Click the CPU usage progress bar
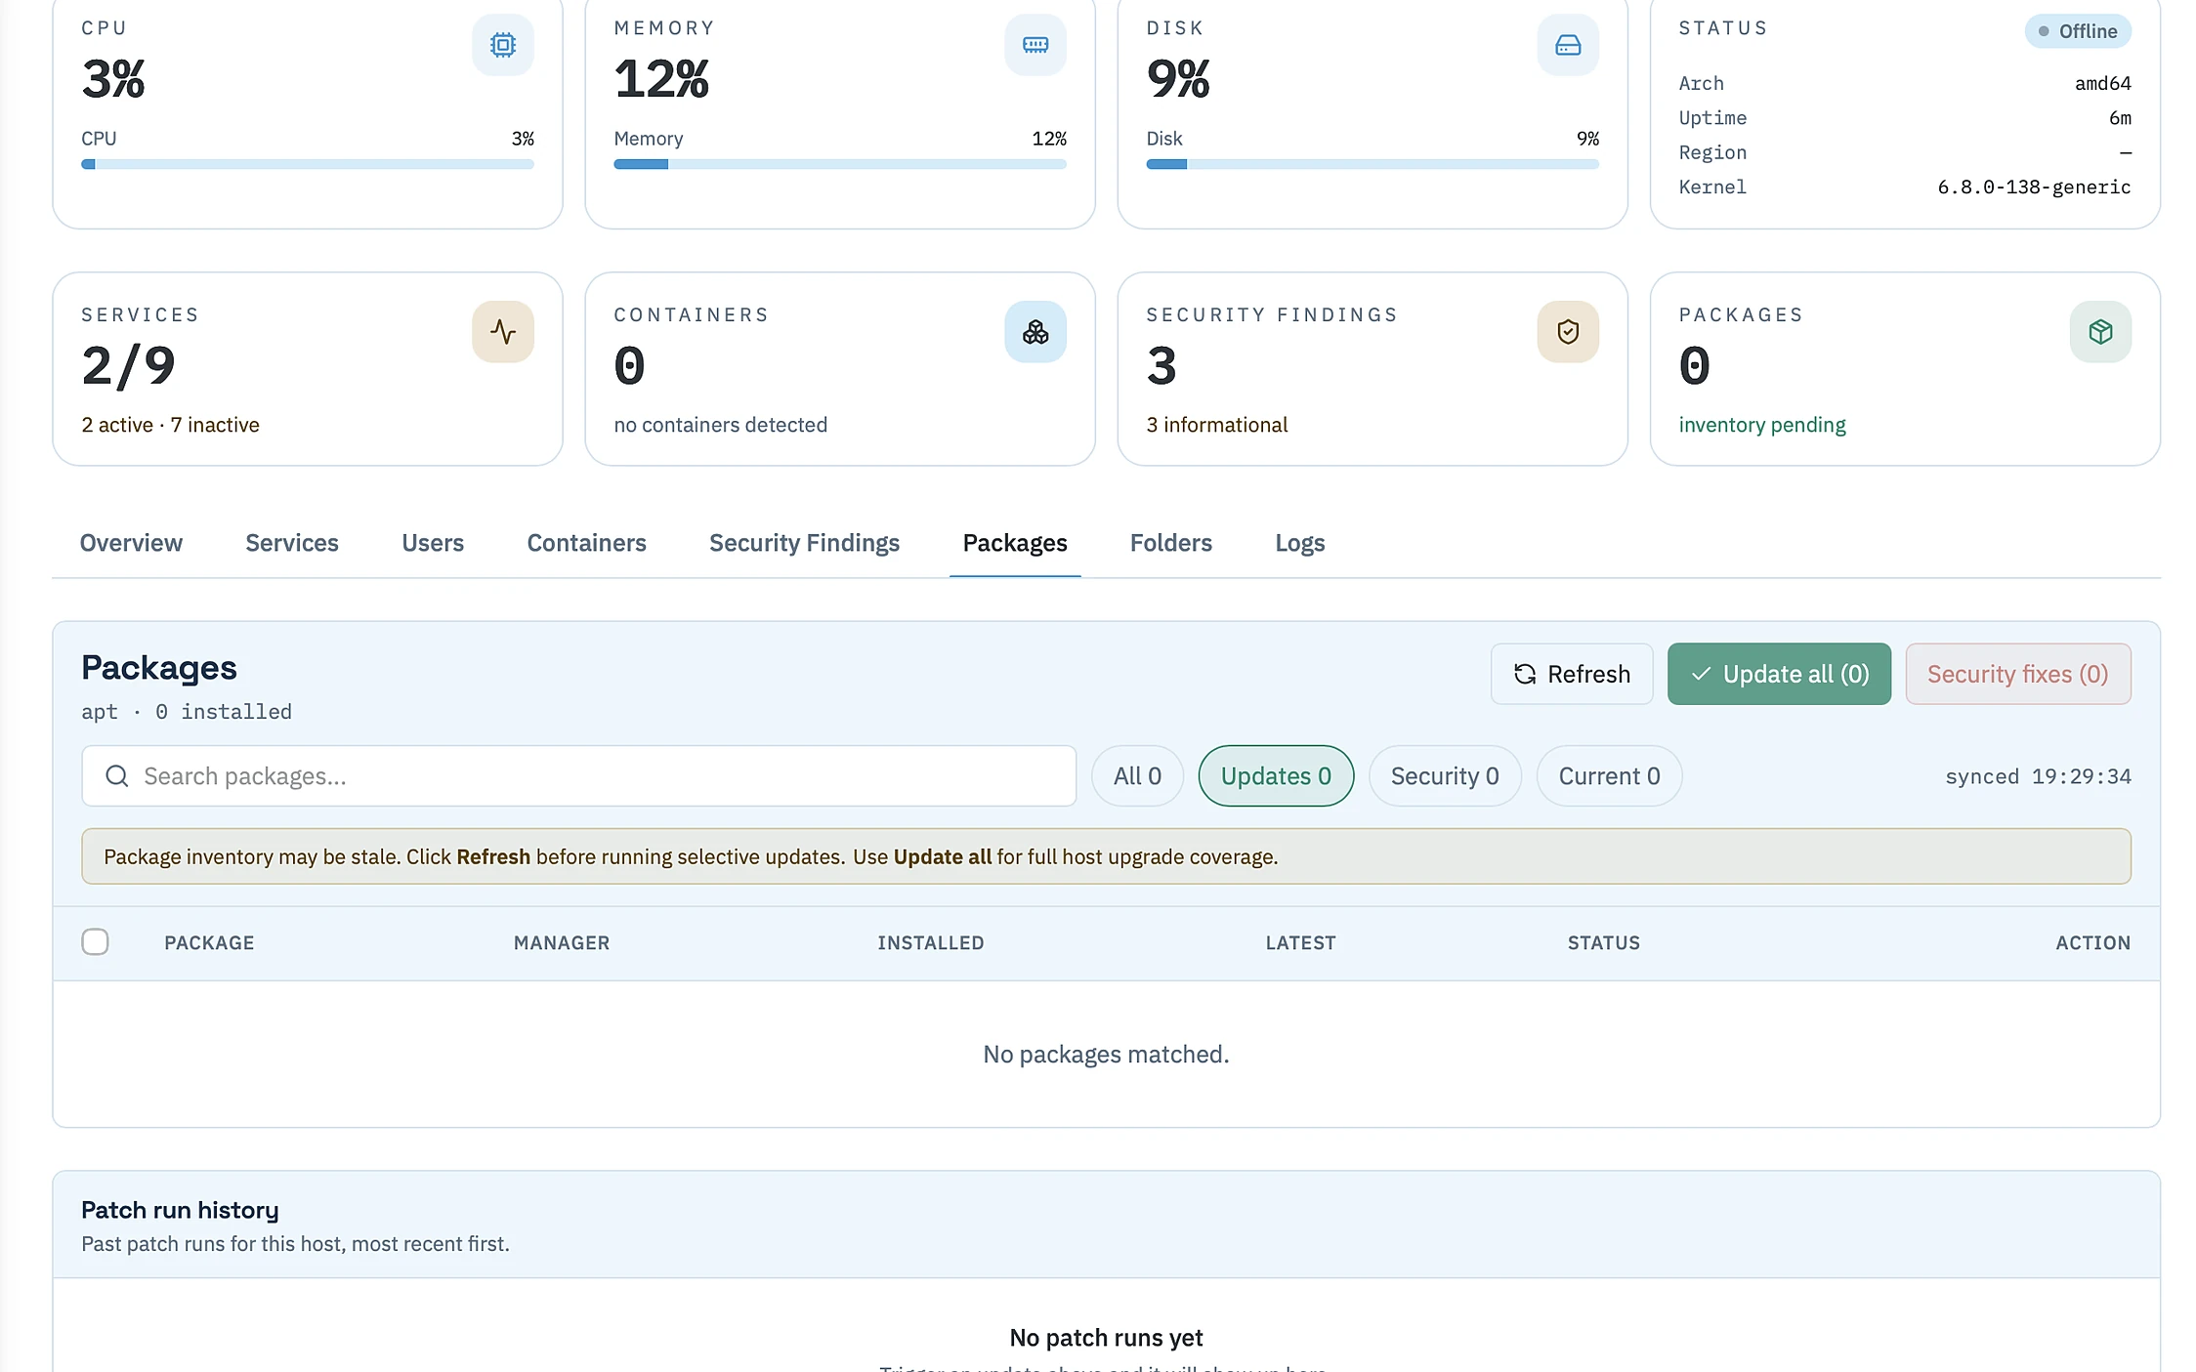Viewport: 2196px width, 1372px height. [308, 164]
